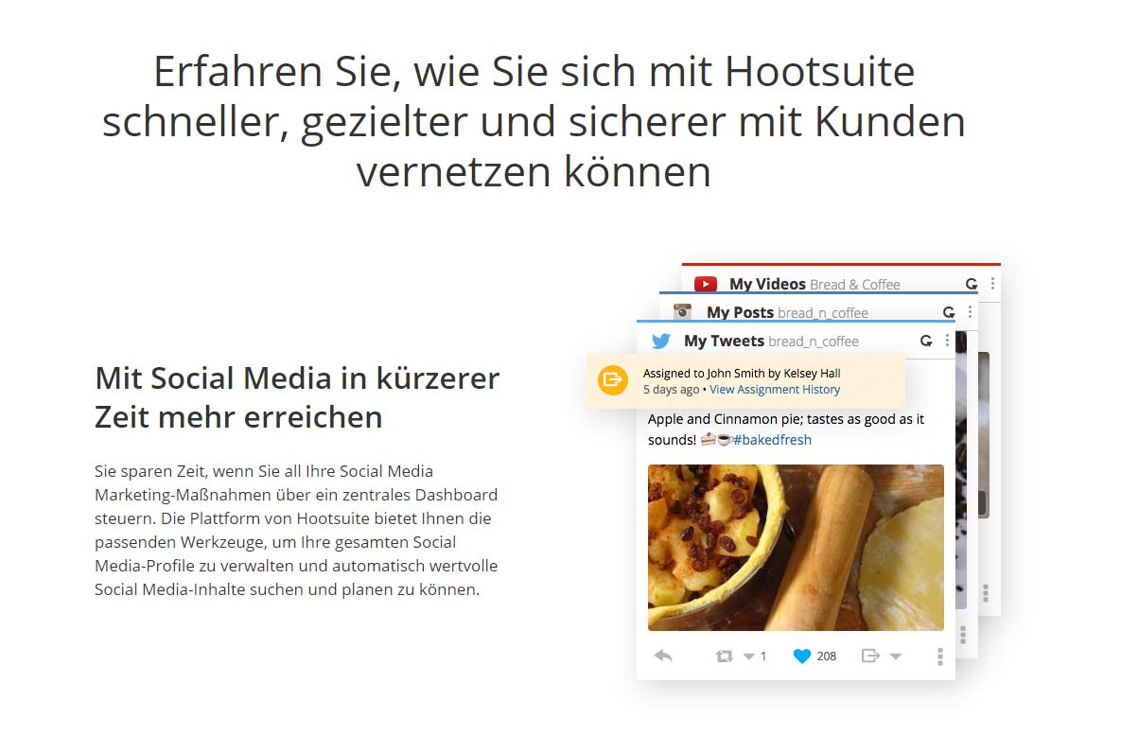The height and width of the screenshot is (754, 1121).
Task: Click the assign-to icon under the tweet
Action: click(x=870, y=656)
